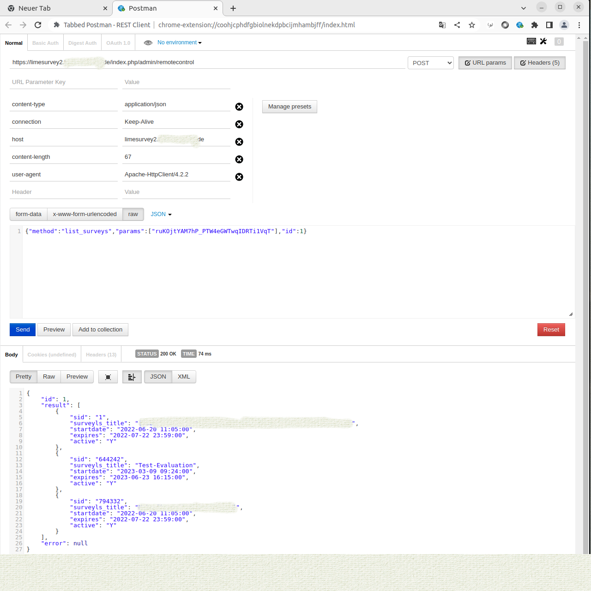Open Manage presets for headers
Image resolution: width=591 pixels, height=591 pixels.
click(x=289, y=107)
